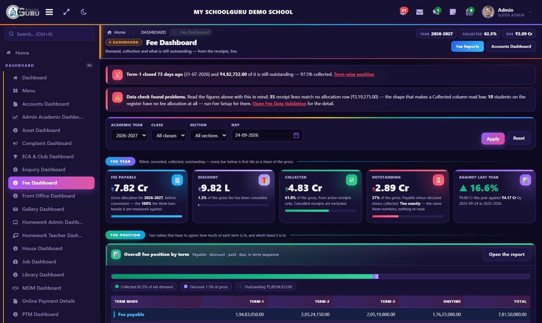Go to Home breadcrumb link
The height and width of the screenshot is (323, 542).
point(117,32)
